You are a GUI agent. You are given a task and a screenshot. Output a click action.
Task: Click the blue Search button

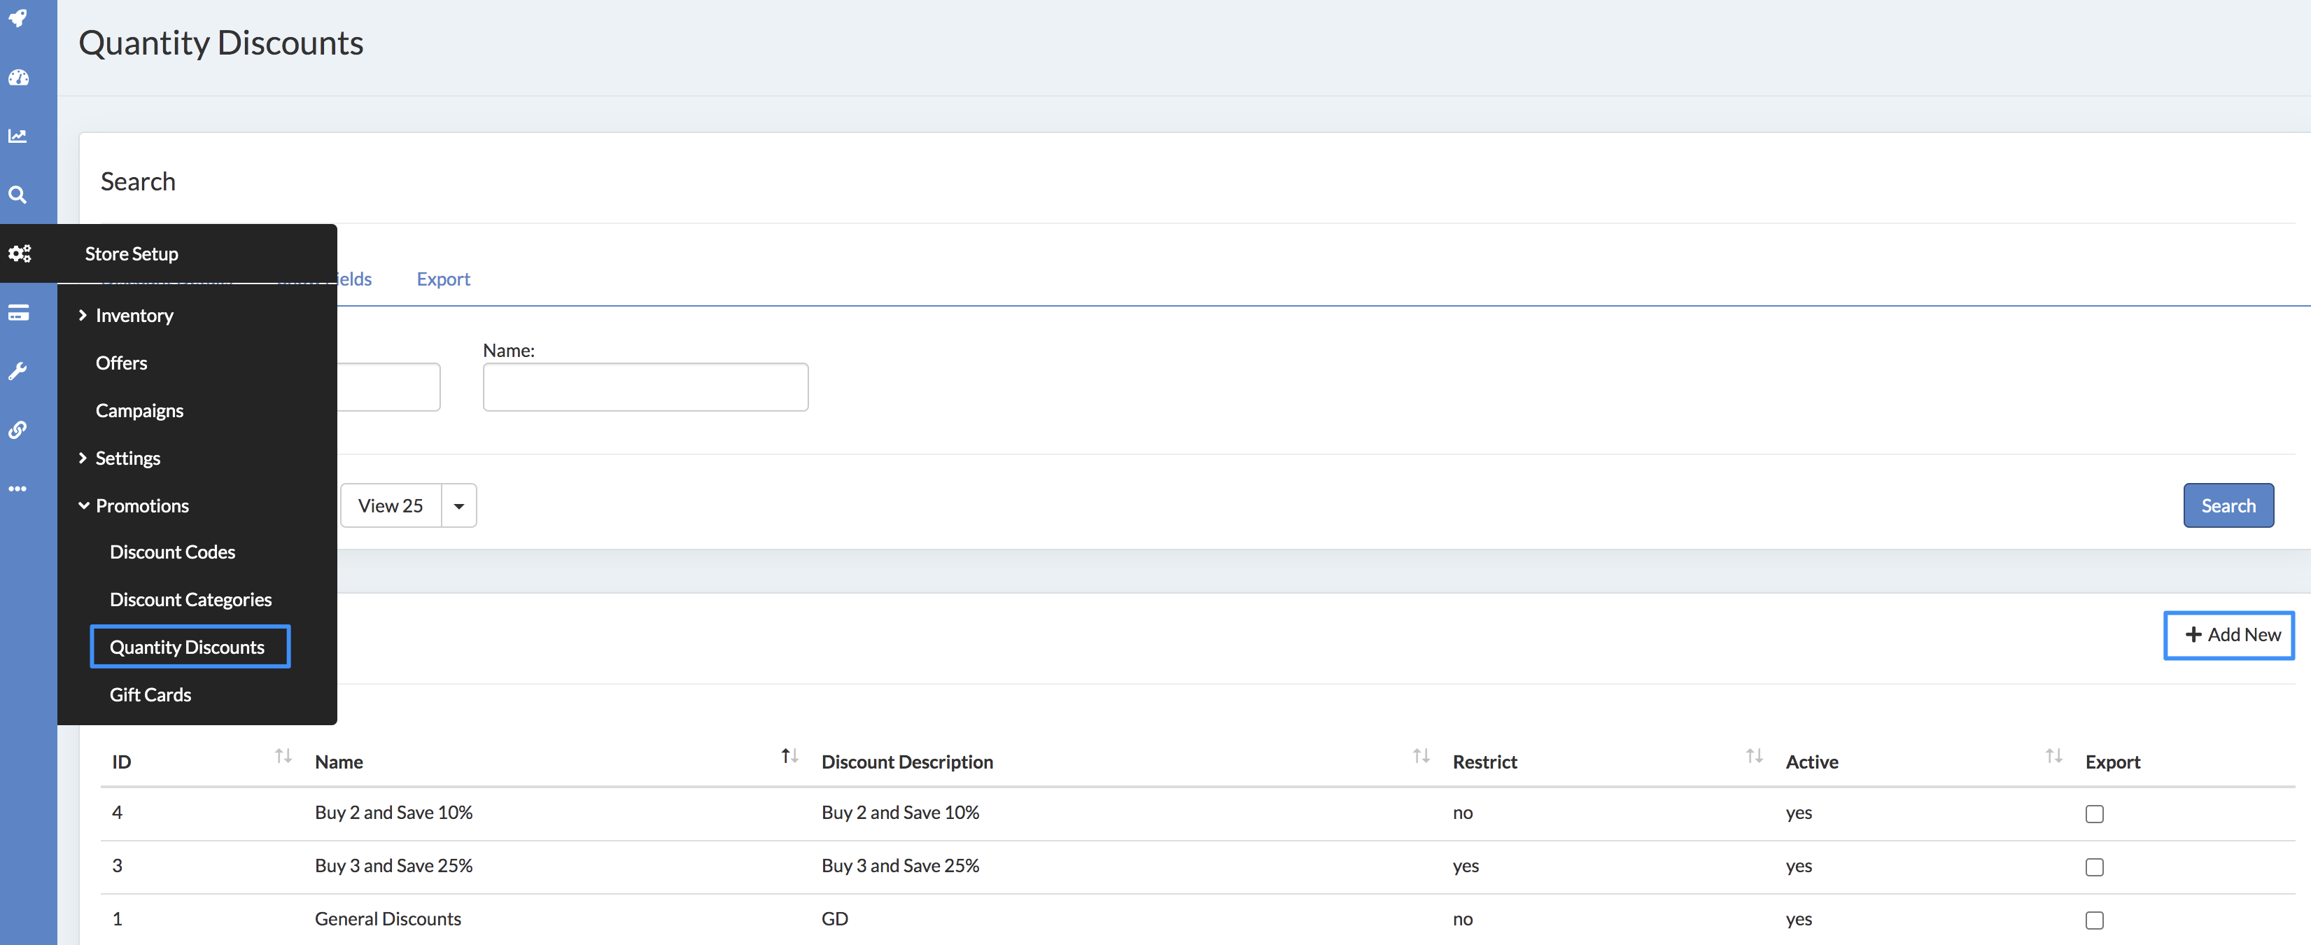click(x=2228, y=506)
